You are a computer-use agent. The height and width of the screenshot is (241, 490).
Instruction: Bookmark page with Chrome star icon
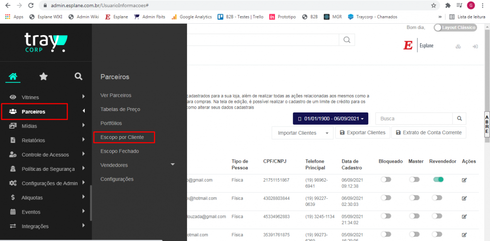433,5
